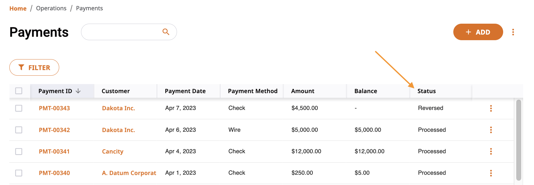Viewport: 534px width, 185px height.
Task: Open payment PMT-00340
Action: pyautogui.click(x=54, y=173)
